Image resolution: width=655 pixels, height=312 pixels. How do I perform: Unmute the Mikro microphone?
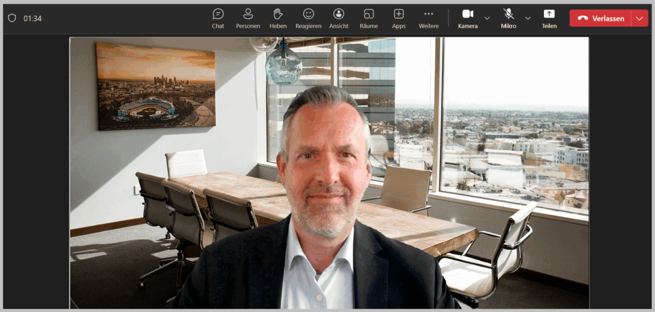508,19
